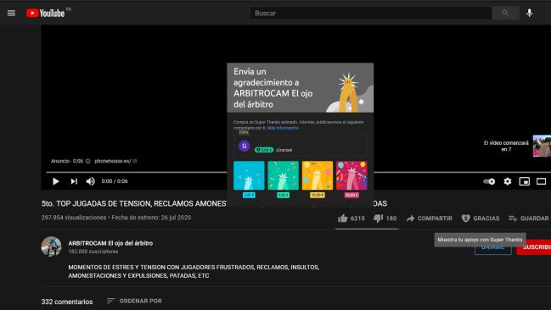The width and height of the screenshot is (551, 310).
Task: Click Más información link in popup
Action: click(x=283, y=128)
